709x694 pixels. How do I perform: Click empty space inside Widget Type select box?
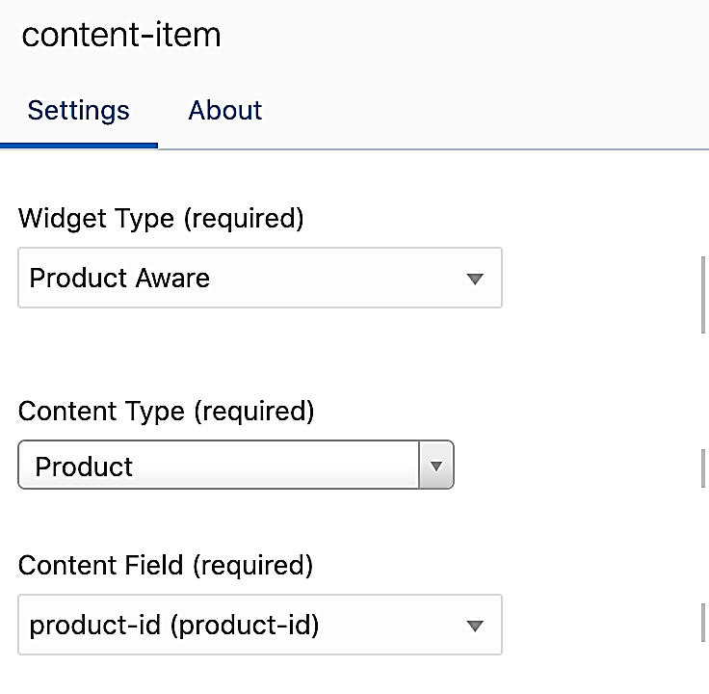pyautogui.click(x=337, y=279)
